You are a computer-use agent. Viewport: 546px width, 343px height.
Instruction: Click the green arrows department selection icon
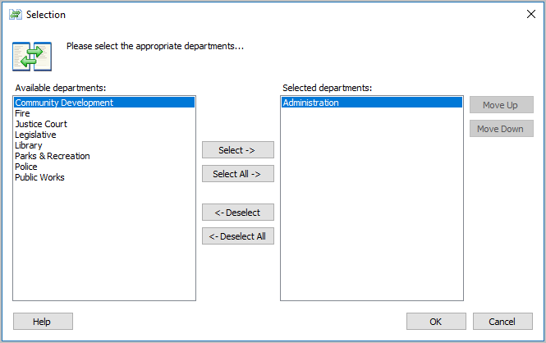(x=31, y=55)
